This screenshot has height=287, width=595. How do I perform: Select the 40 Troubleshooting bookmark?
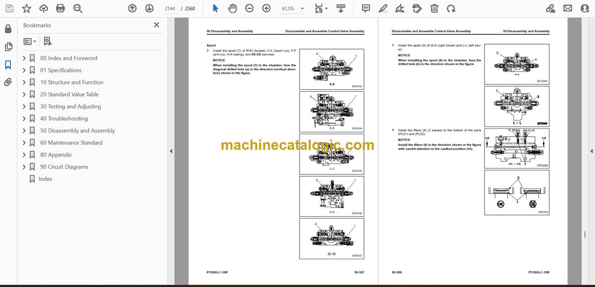coord(63,118)
